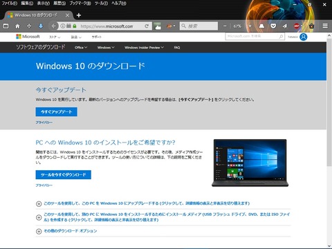Expand the ストア dropdown
The height and width of the screenshot is (249, 332).
tap(55, 37)
